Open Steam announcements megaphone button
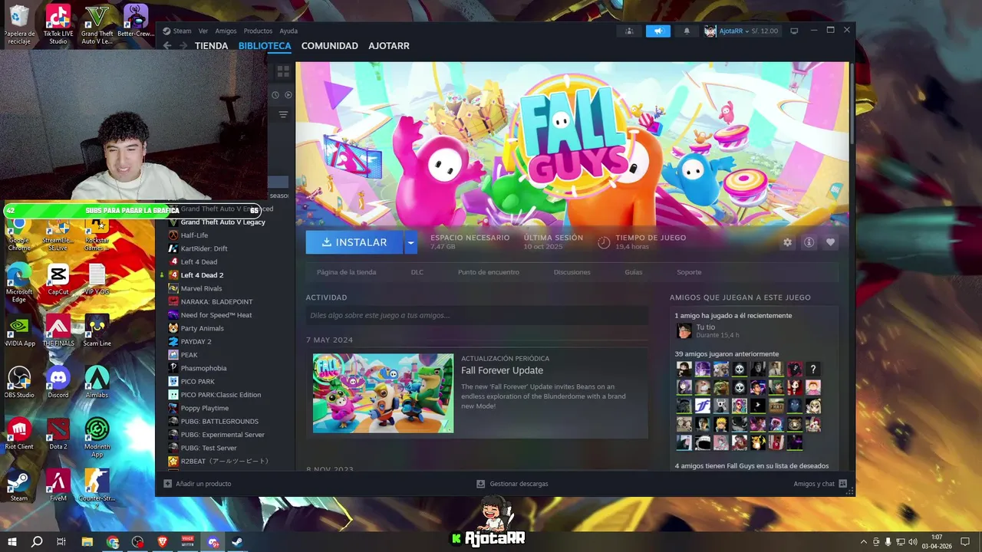The image size is (982, 552). click(x=657, y=31)
